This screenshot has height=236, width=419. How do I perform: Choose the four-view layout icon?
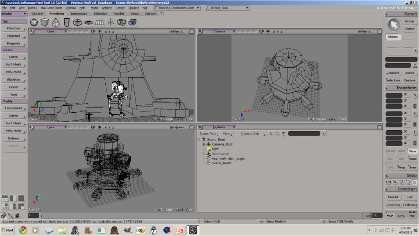pos(21,198)
